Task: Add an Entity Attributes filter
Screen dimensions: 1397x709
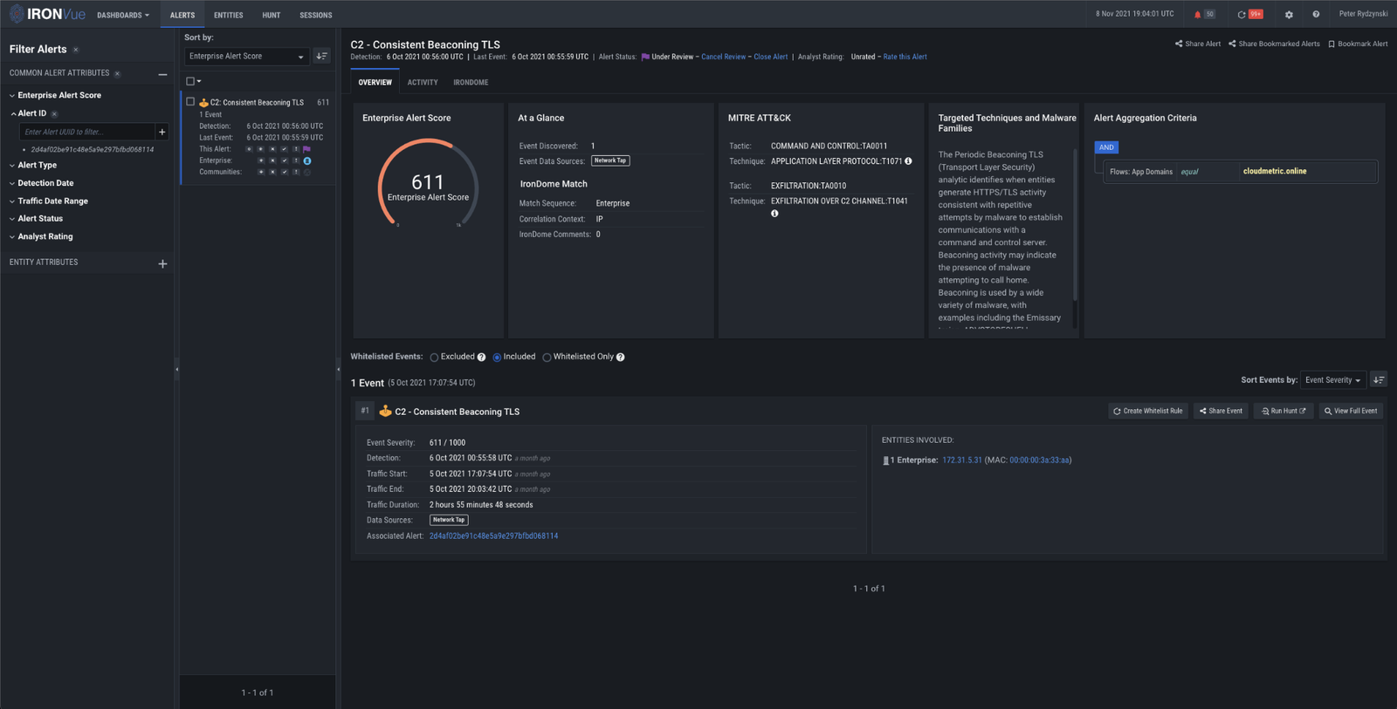Action: tap(162, 263)
